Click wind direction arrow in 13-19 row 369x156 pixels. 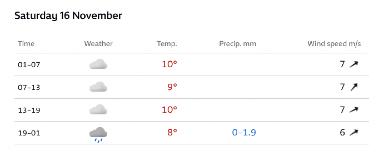tap(354, 110)
